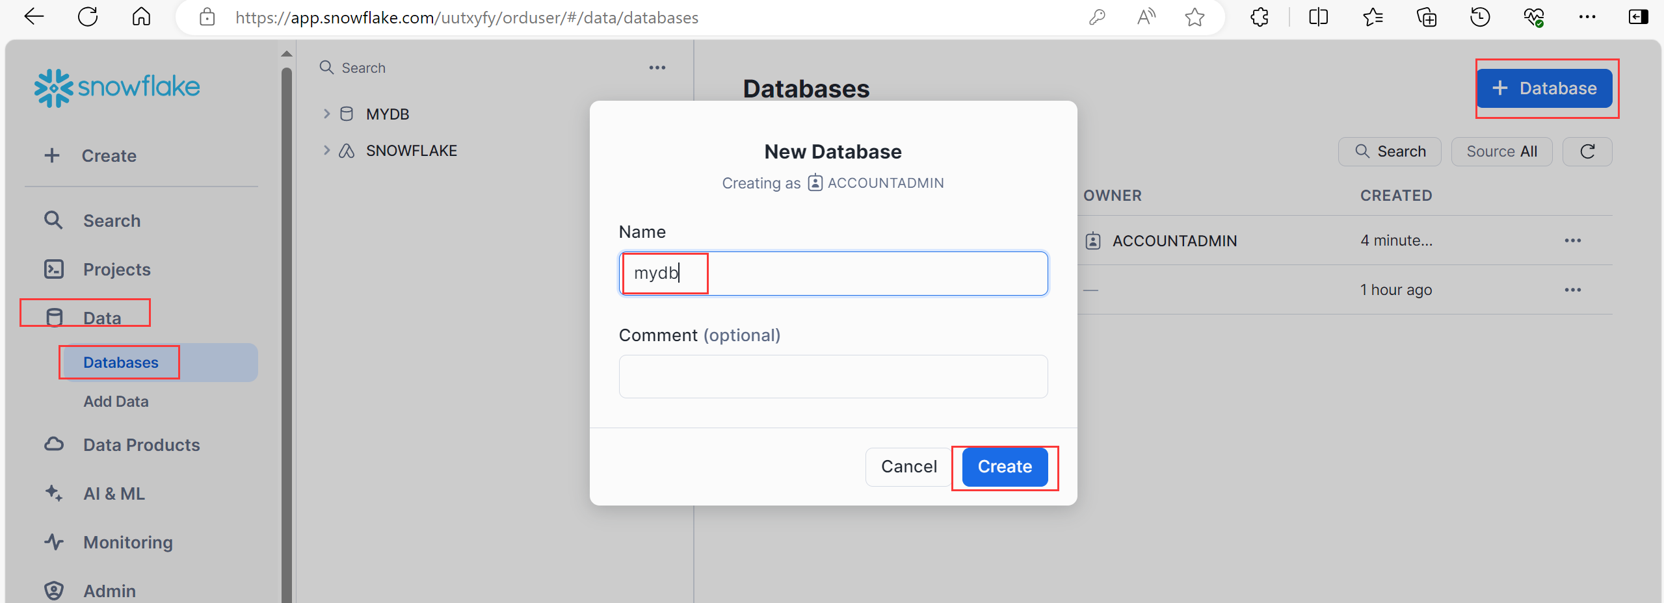Viewport: 1664px width, 603px height.
Task: Click Create button in New Database dialog
Action: (x=1005, y=467)
